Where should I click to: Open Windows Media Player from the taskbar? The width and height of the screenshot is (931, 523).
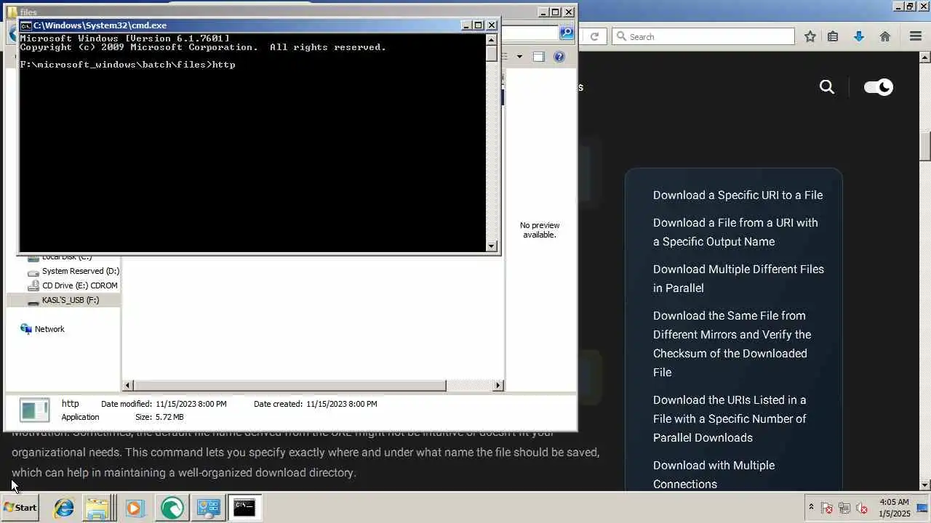click(135, 508)
